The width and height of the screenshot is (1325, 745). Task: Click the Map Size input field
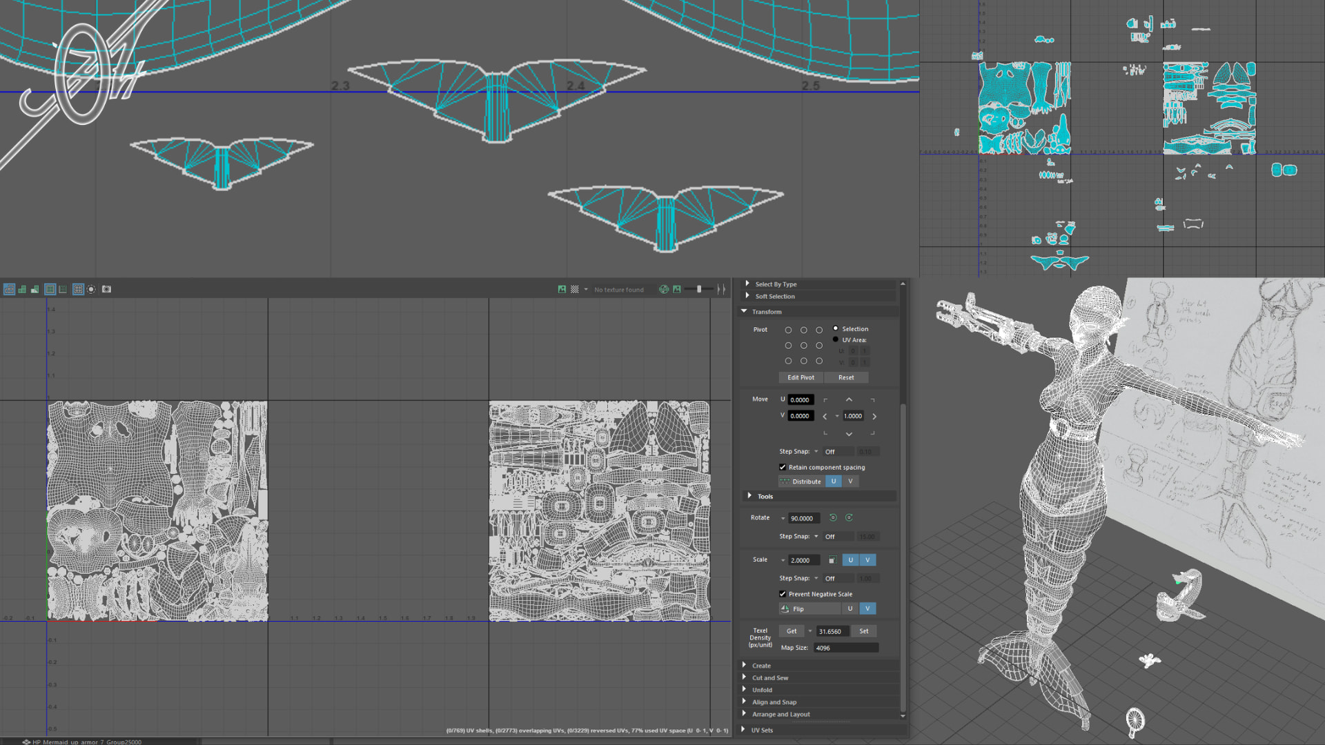tap(845, 648)
